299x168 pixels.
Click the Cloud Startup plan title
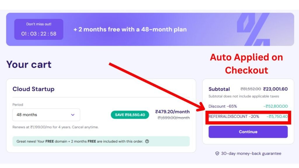pos(33,89)
